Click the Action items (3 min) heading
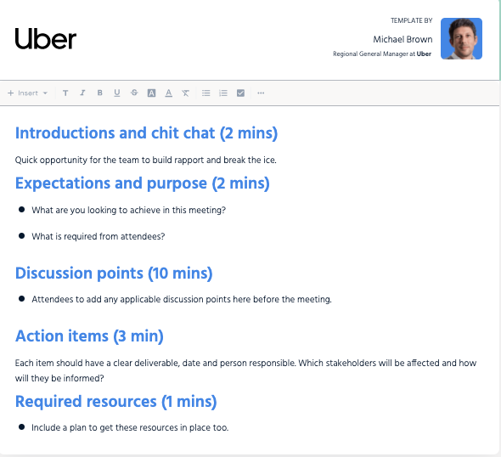Image resolution: width=501 pixels, height=457 pixels. pyautogui.click(x=89, y=336)
